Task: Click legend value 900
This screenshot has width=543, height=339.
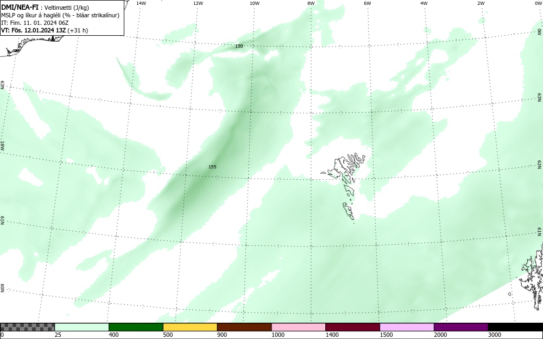Action: click(222, 335)
